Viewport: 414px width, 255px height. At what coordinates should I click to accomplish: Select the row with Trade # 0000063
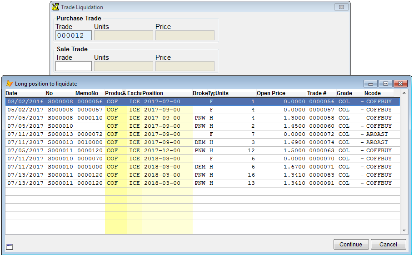(x=203, y=150)
